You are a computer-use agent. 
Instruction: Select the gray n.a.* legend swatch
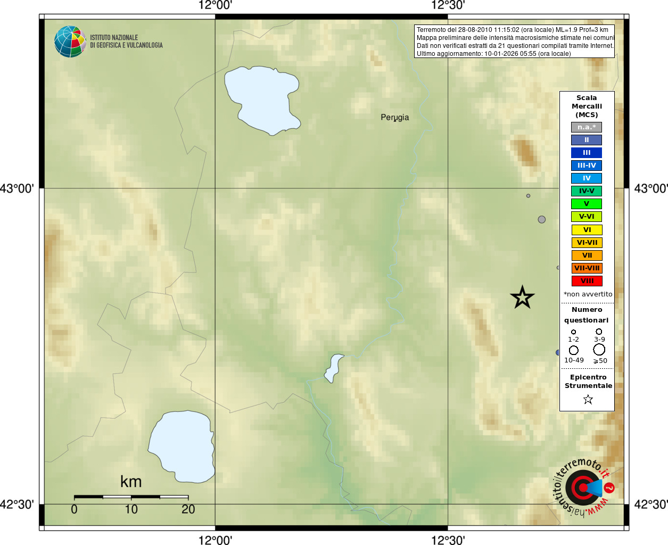click(587, 127)
